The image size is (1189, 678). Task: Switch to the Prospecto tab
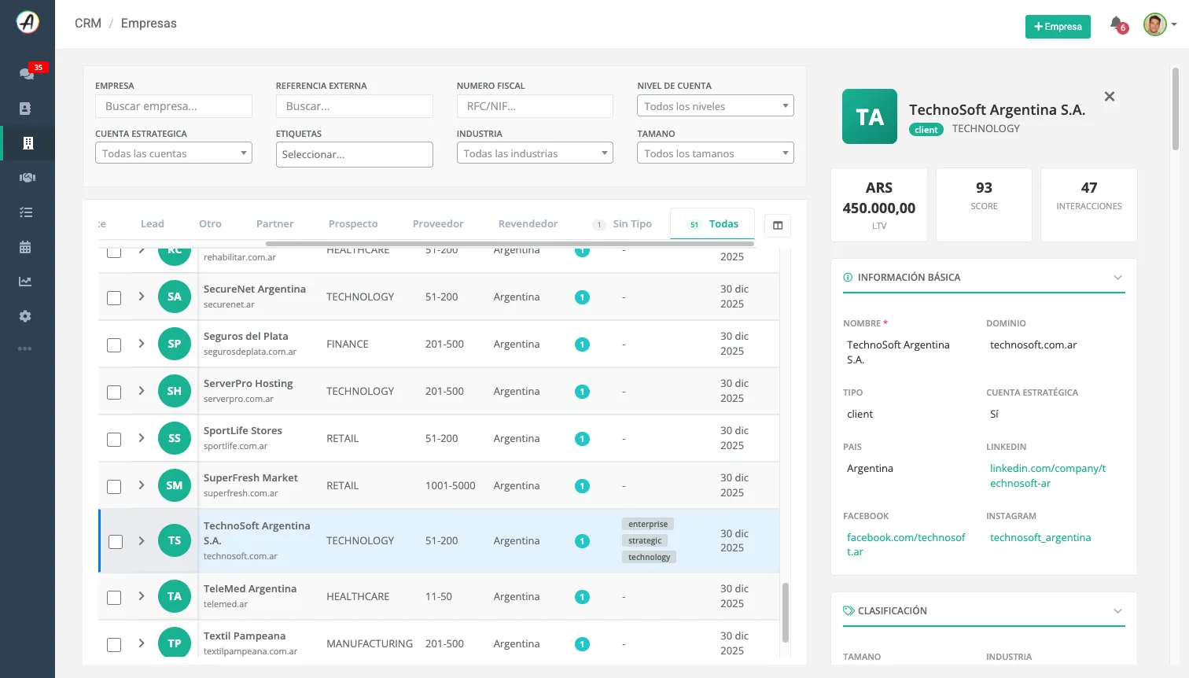[353, 224]
